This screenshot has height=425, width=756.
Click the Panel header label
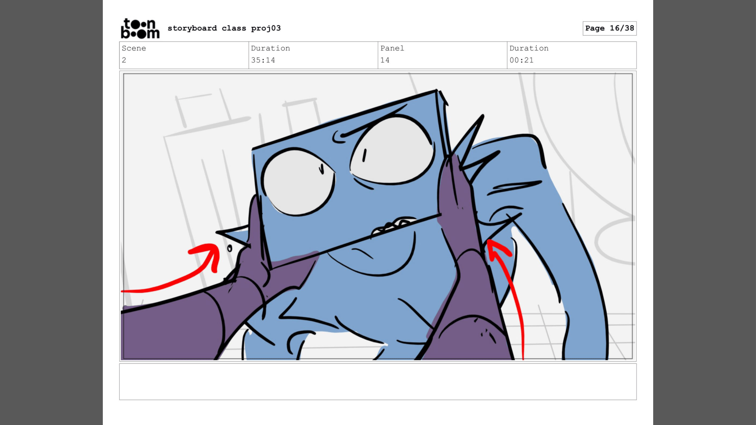click(x=392, y=48)
